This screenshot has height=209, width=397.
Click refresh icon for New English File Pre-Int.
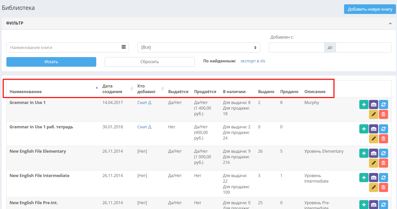pos(383,204)
